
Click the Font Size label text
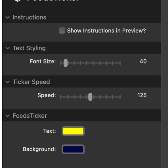point(43,61)
